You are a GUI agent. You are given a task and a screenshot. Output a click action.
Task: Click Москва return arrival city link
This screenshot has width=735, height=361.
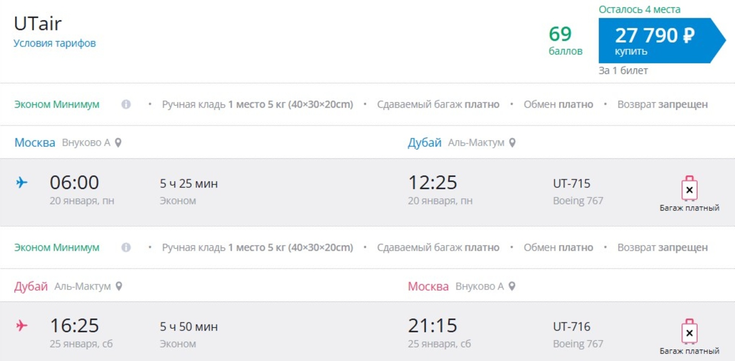428,286
